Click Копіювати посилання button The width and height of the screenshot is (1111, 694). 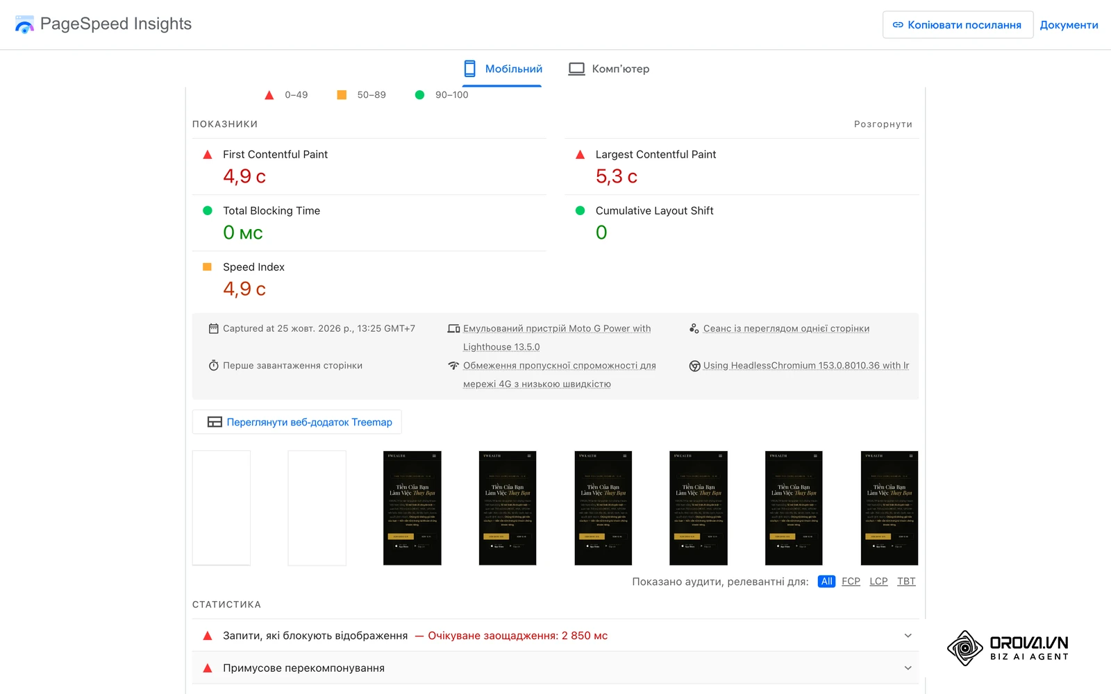(958, 25)
